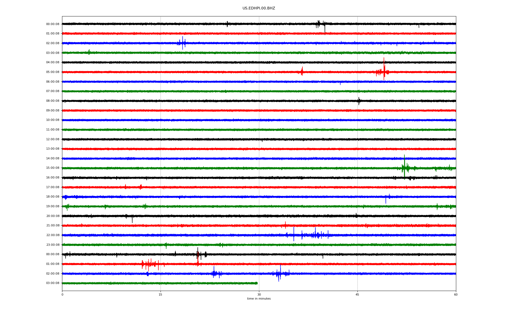The image size is (518, 323).
Task: Select the 22:00:08 trace label
Action: (53, 235)
